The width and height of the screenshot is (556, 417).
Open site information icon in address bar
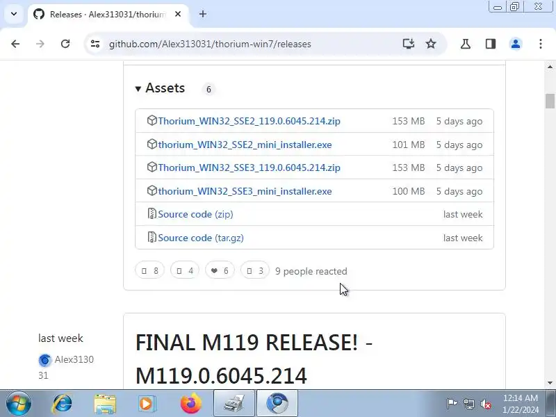click(95, 44)
